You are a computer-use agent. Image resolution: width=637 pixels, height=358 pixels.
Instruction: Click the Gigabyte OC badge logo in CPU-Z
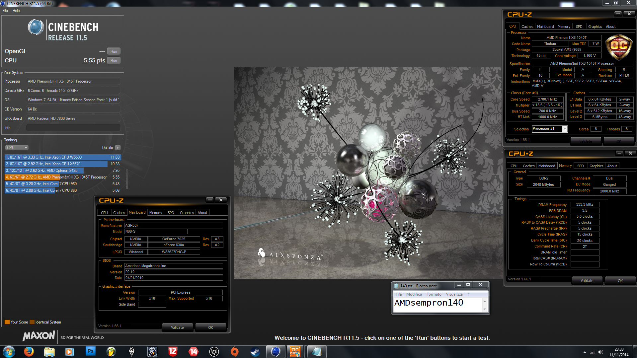click(619, 46)
